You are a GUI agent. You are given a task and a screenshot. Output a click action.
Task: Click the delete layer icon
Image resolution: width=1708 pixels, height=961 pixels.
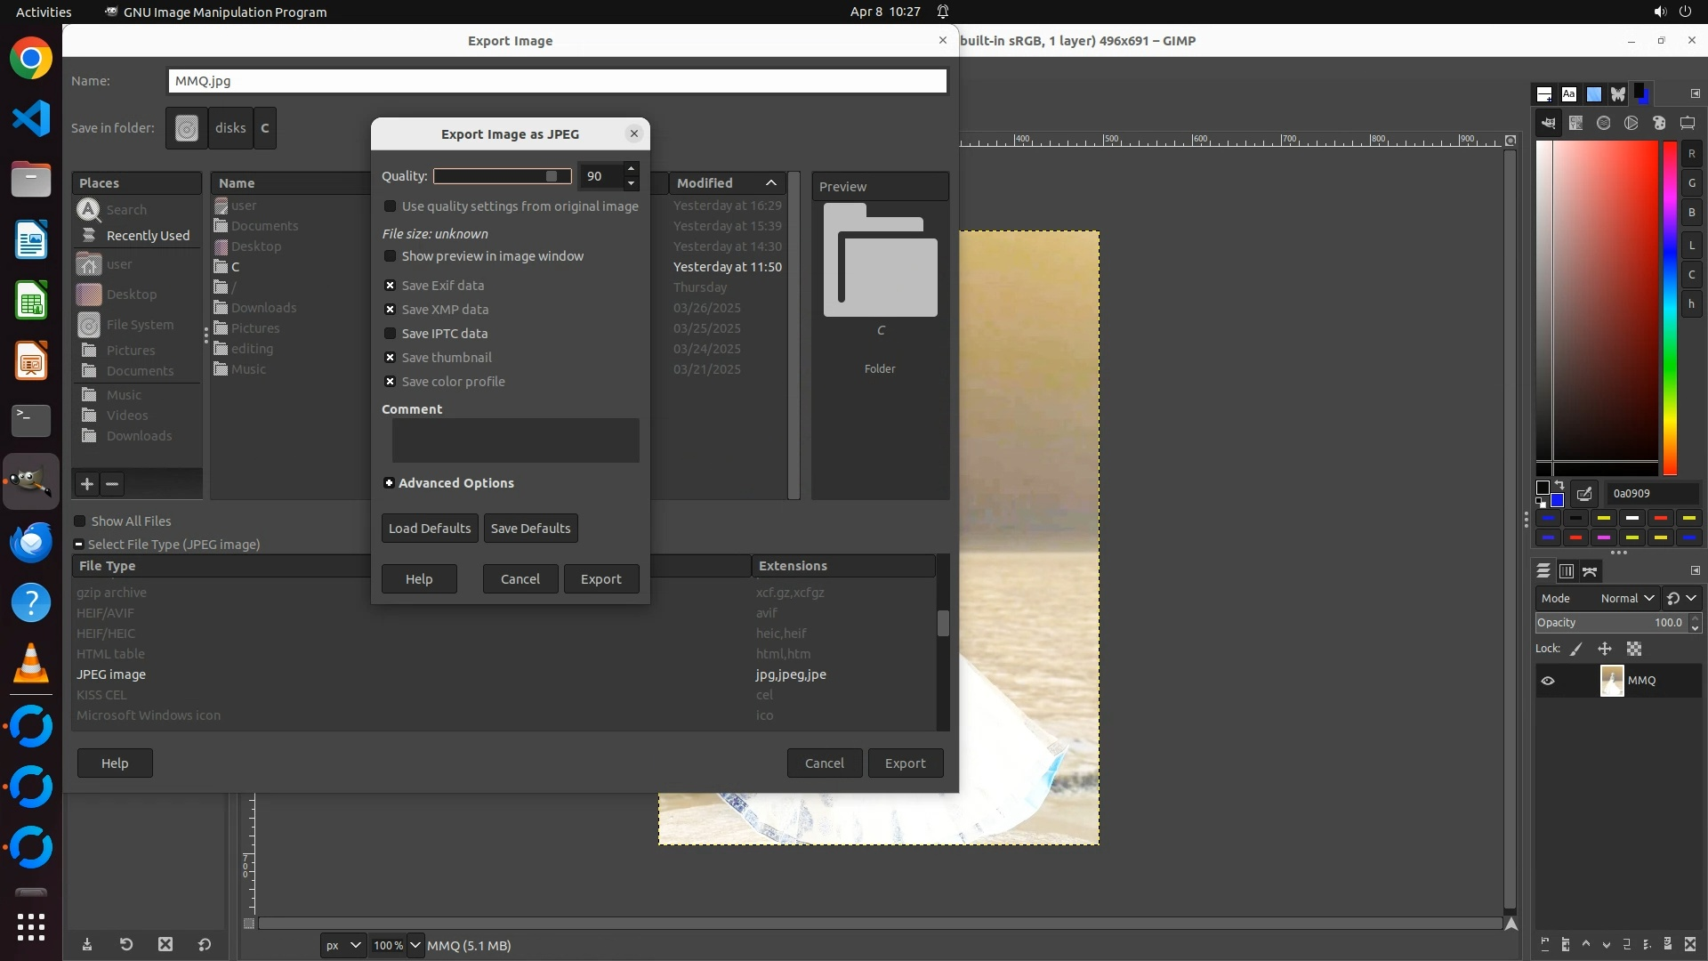(x=1691, y=944)
